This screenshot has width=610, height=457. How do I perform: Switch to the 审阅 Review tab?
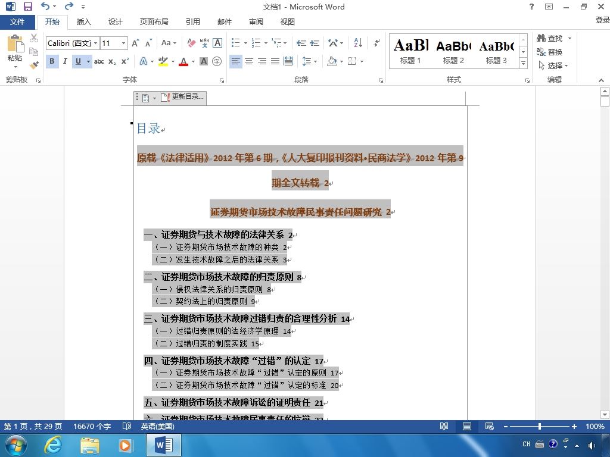[256, 22]
